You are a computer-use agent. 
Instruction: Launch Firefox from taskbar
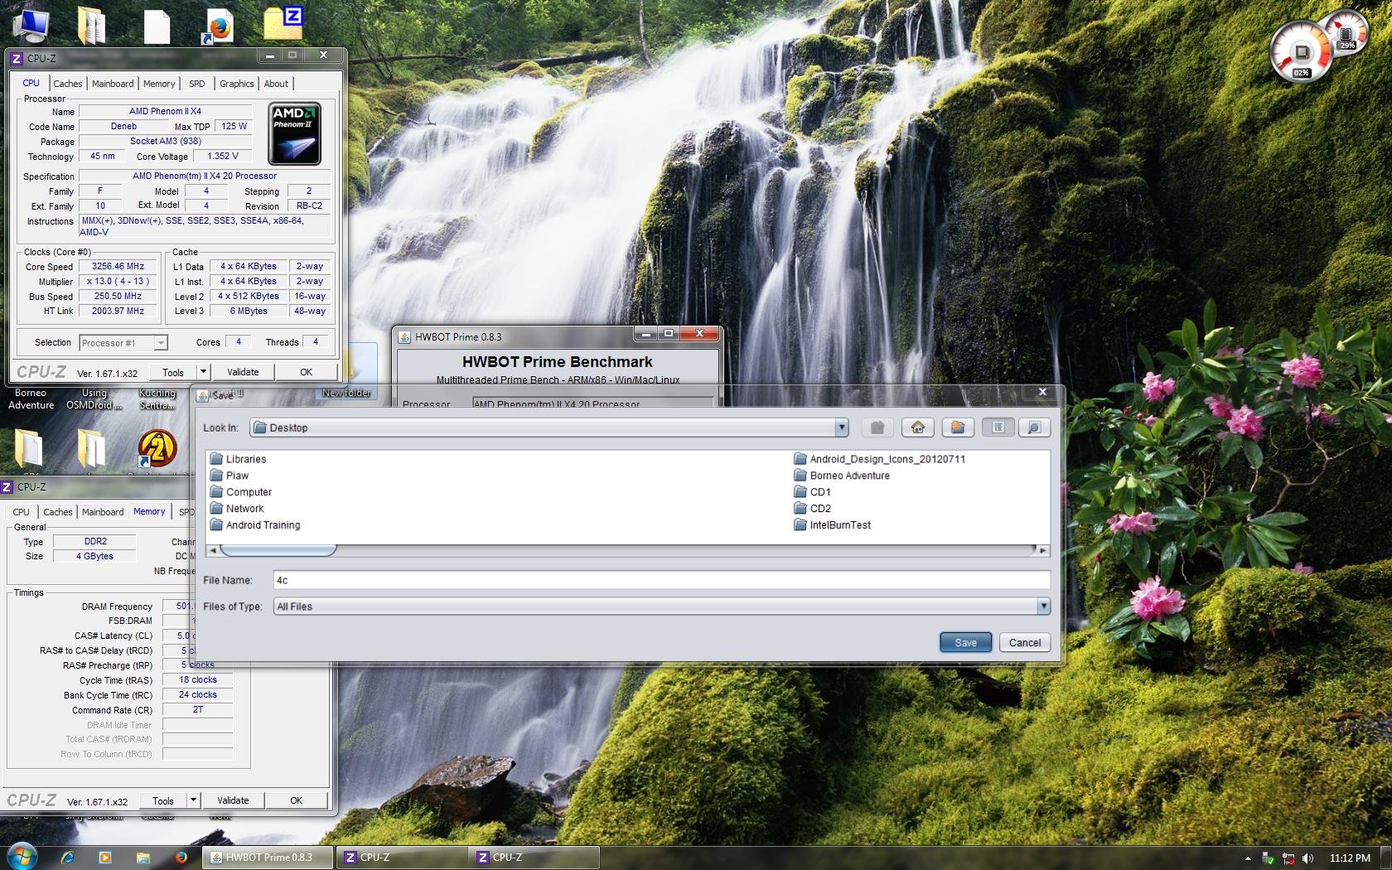(x=181, y=858)
